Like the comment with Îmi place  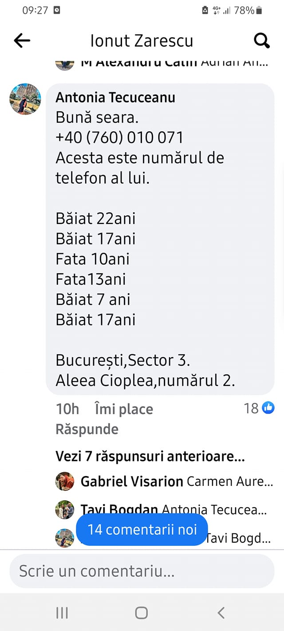coord(124,409)
